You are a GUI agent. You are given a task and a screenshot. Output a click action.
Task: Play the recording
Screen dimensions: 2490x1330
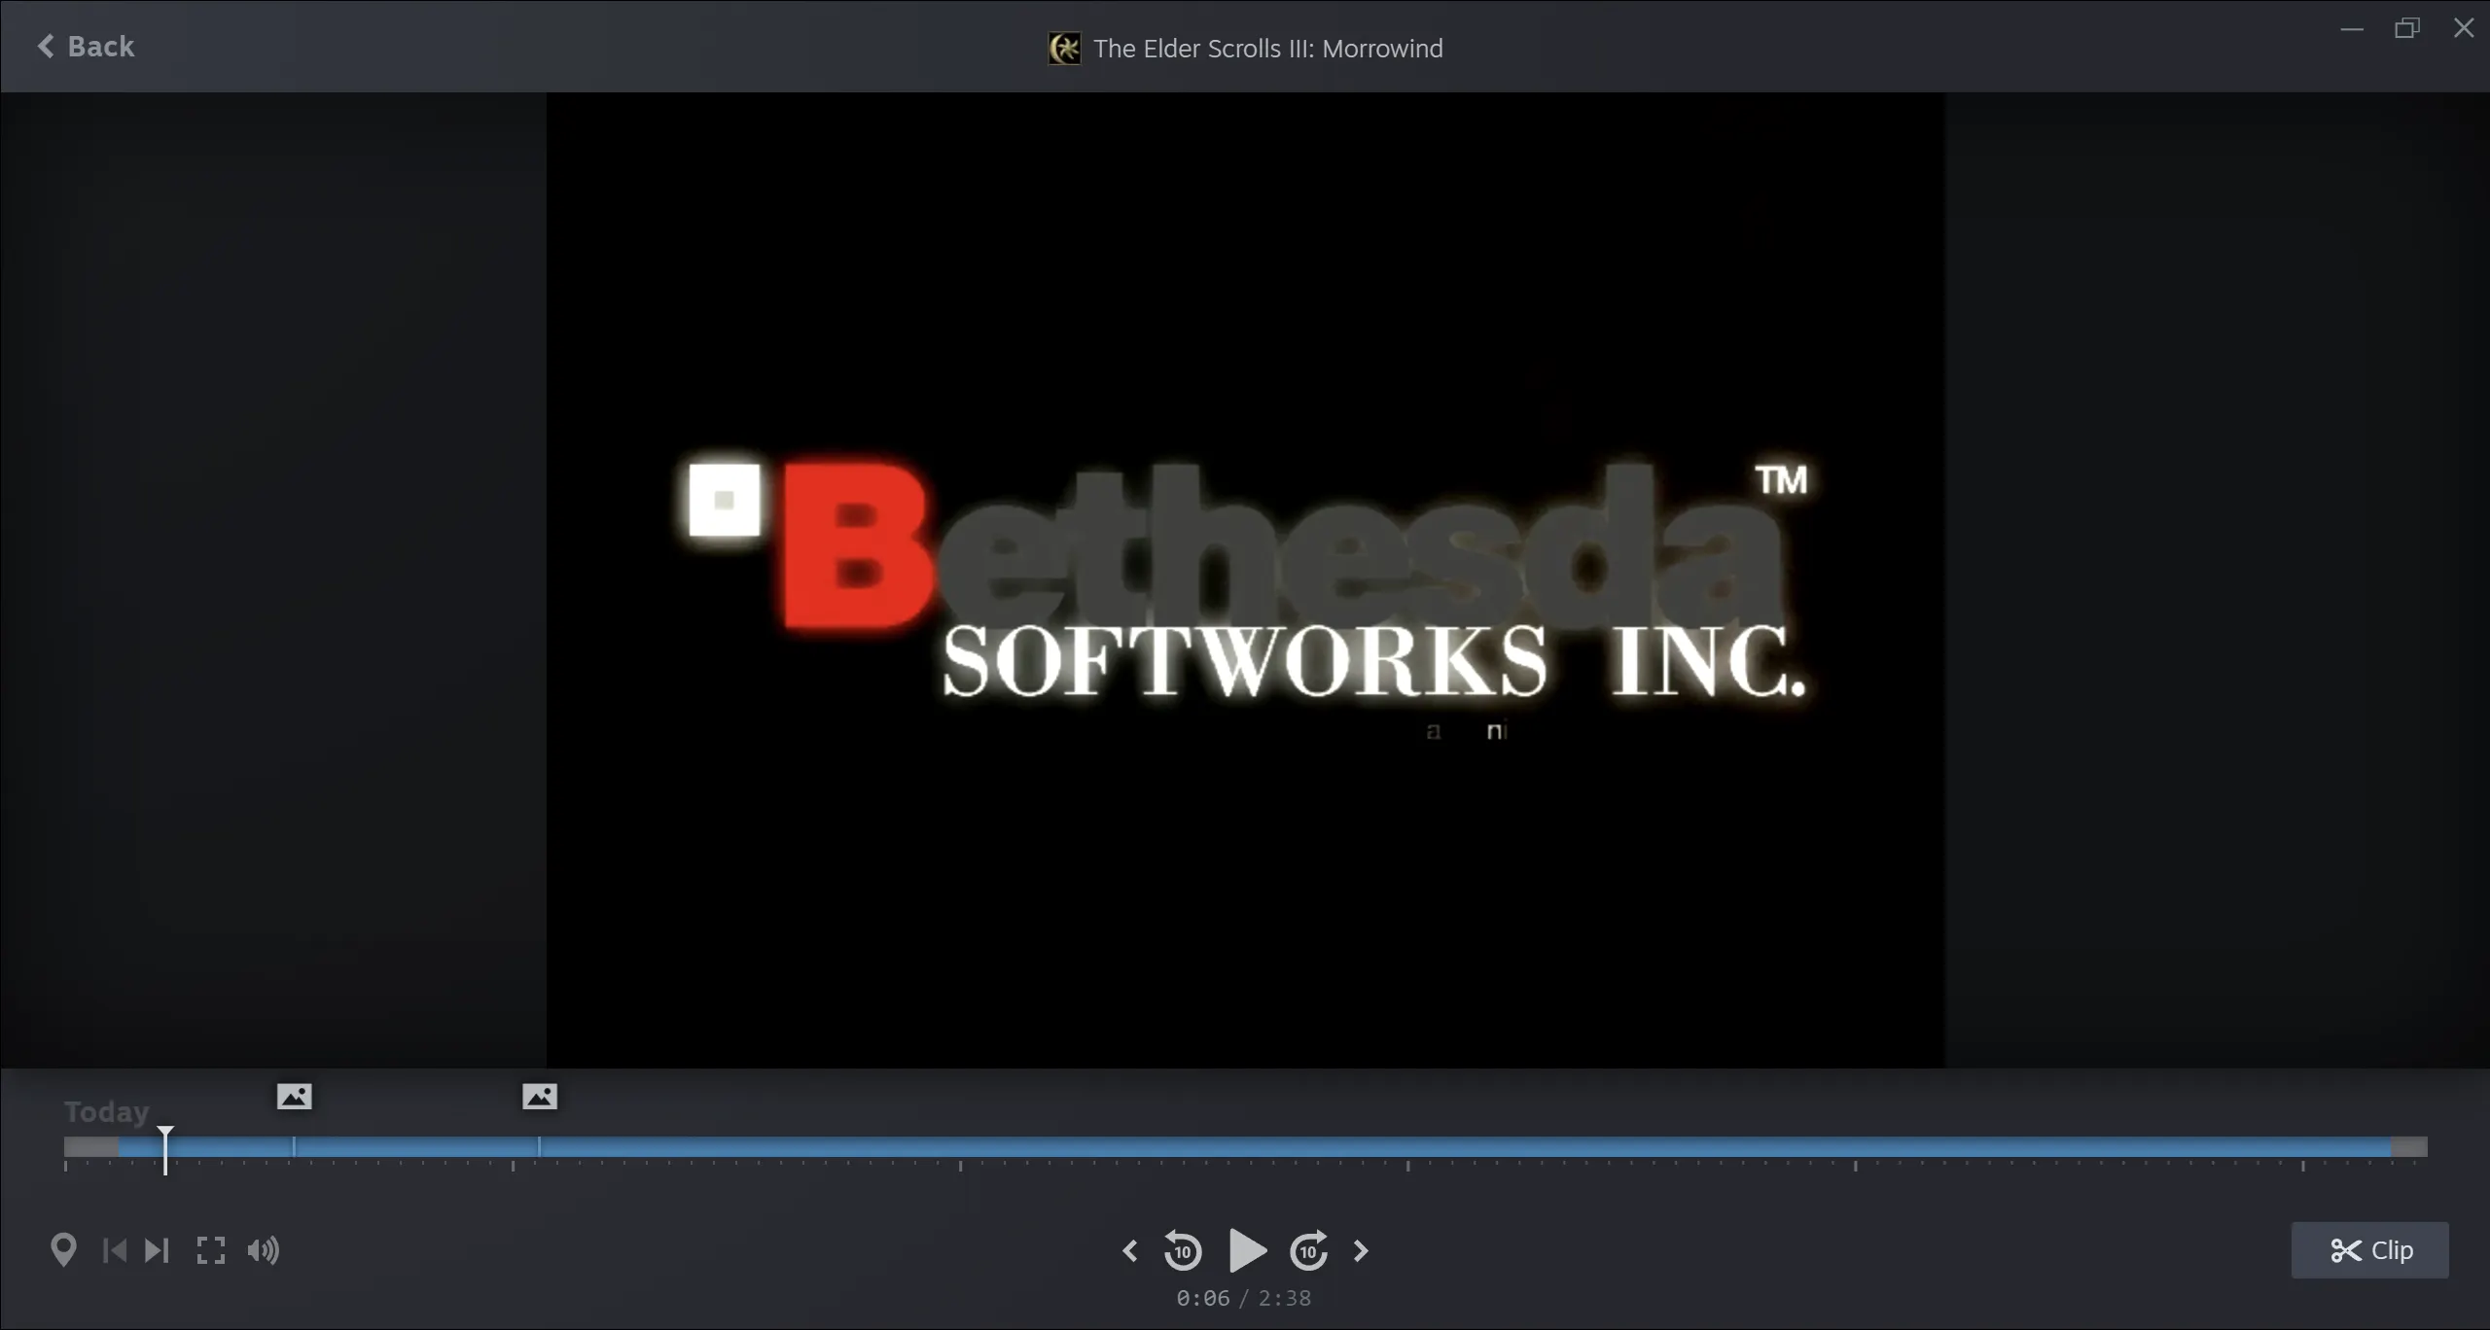point(1247,1250)
